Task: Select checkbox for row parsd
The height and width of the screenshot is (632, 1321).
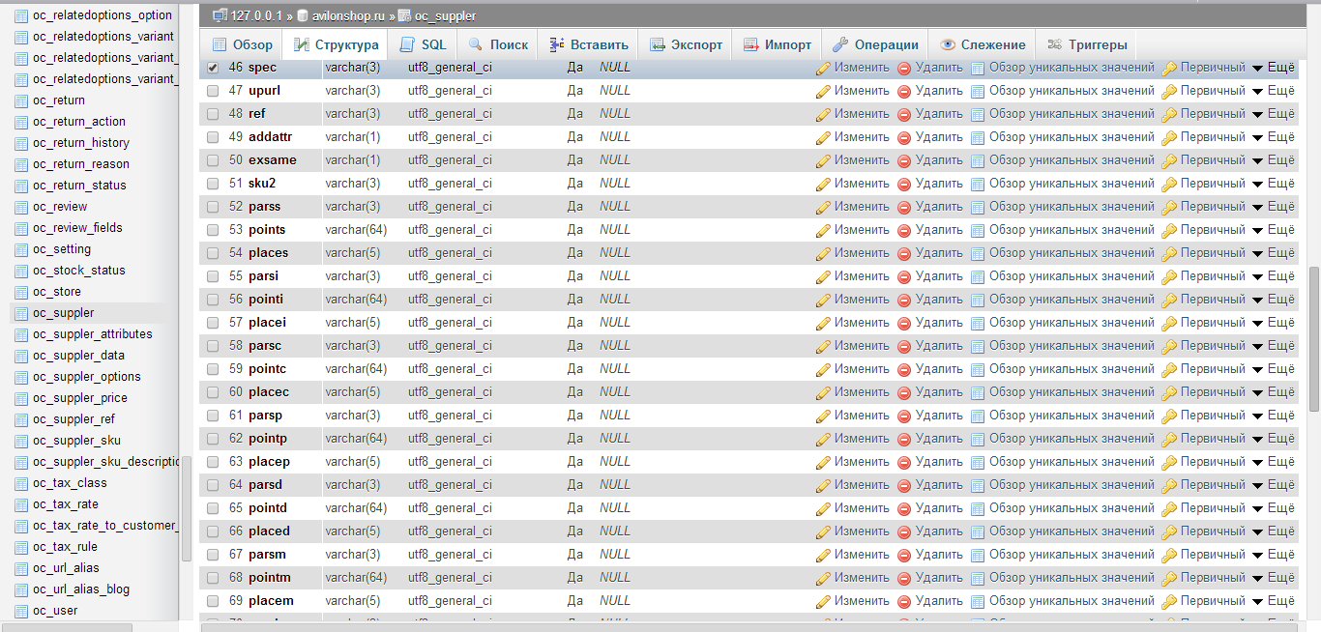Action: (213, 485)
